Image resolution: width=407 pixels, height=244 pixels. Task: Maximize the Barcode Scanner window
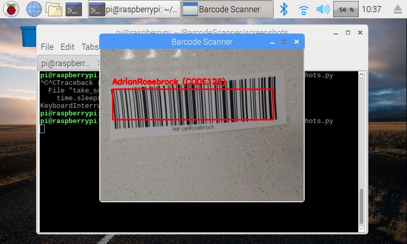point(284,42)
